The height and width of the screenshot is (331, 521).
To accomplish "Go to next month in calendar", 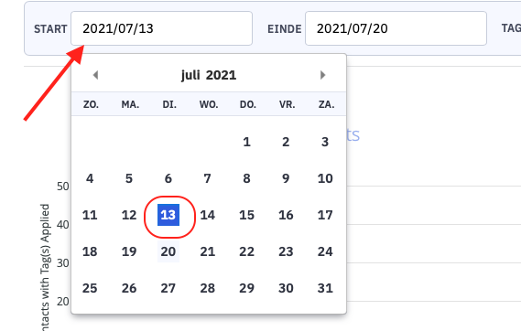I will point(322,75).
